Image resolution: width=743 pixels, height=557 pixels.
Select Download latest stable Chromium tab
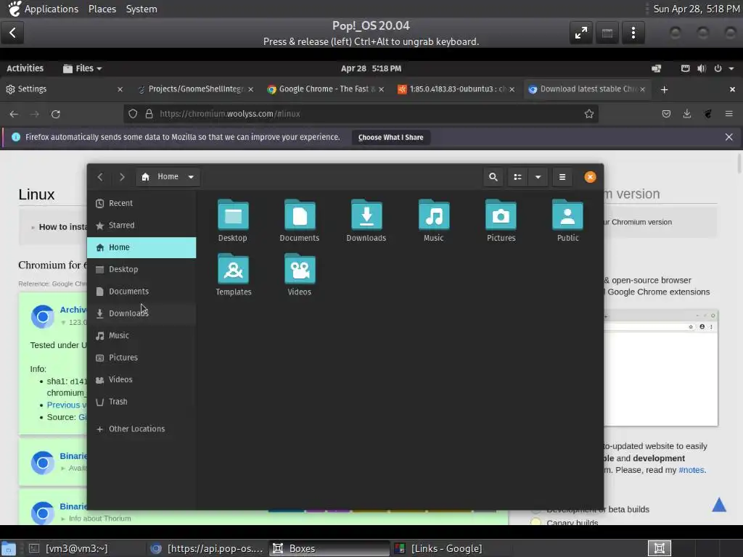click(587, 89)
